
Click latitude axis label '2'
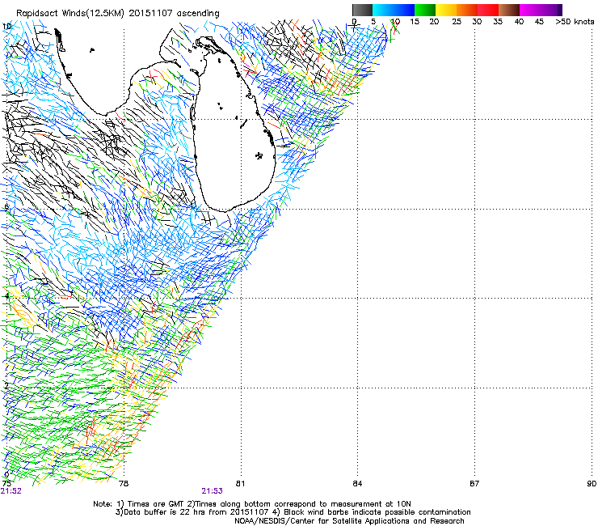click(x=6, y=386)
